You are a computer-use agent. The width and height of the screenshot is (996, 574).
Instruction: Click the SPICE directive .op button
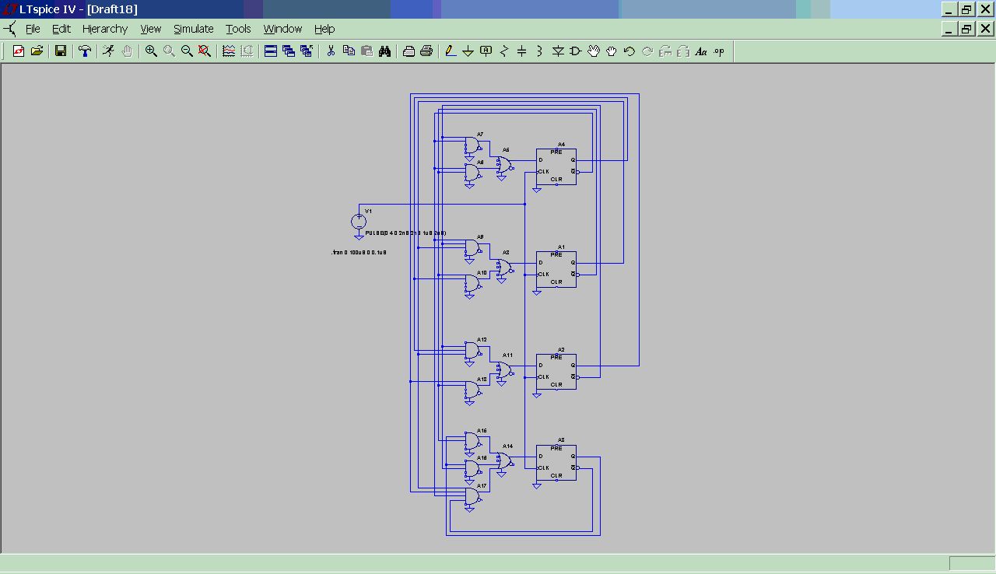click(x=719, y=51)
